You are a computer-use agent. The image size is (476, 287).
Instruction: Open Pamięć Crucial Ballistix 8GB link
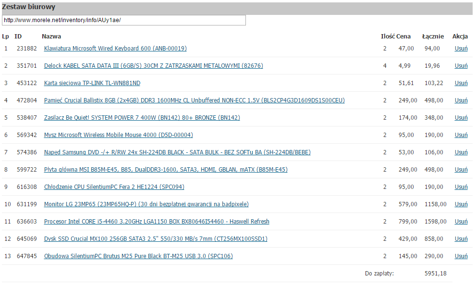click(194, 100)
